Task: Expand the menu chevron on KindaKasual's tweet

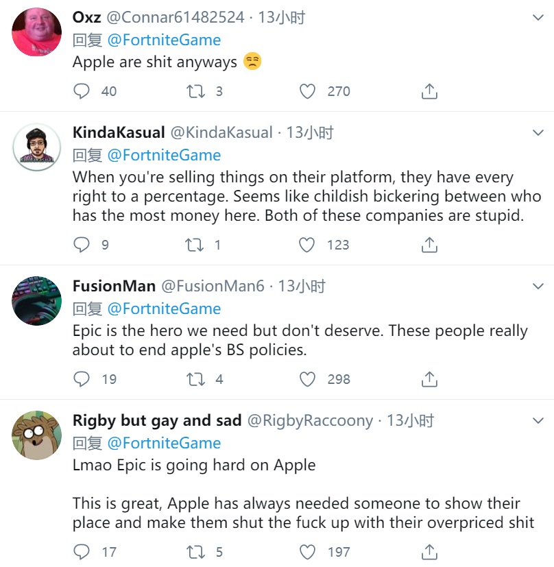Action: click(x=538, y=132)
